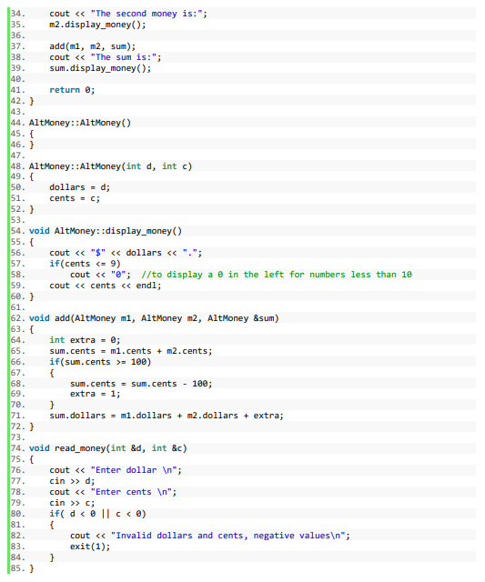Screen dimensions: 485x582
Task: Click the cout "$" << dollars line
Action: click(126, 253)
